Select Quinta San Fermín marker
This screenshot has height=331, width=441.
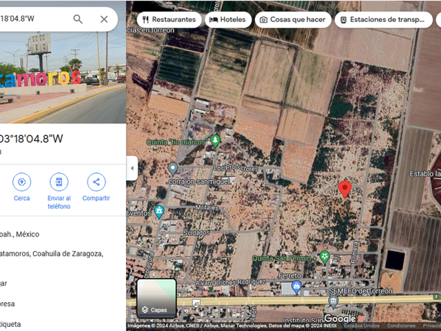pos(325,257)
